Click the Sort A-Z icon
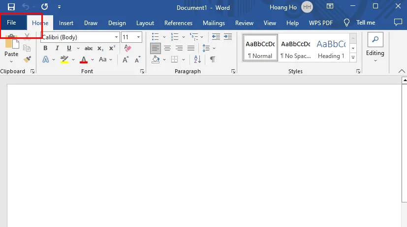Image resolution: width=407 pixels, height=227 pixels. pos(197,59)
